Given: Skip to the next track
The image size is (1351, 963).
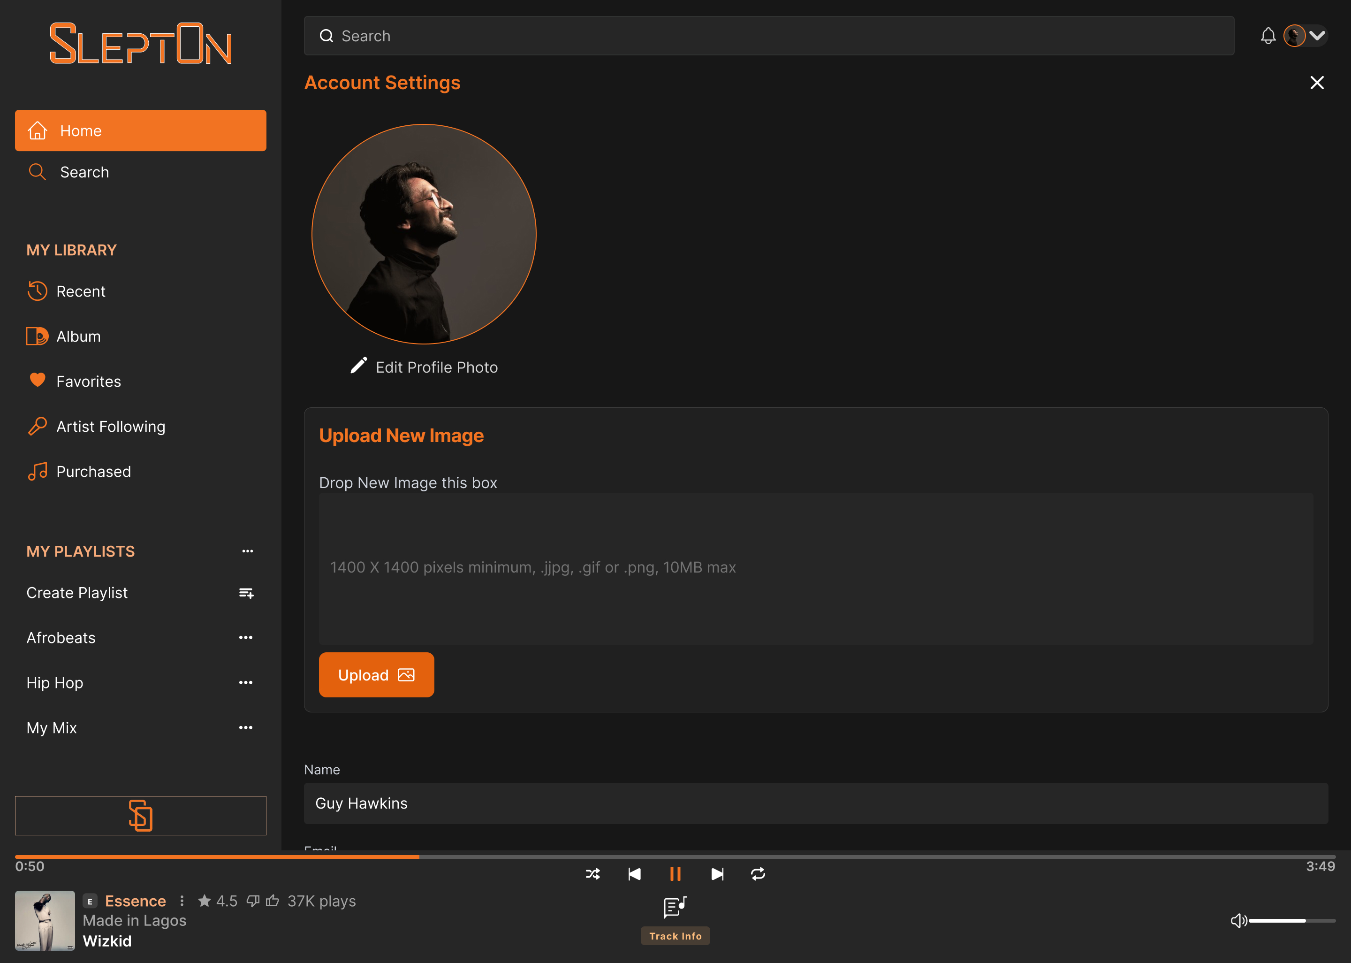Looking at the screenshot, I should 717,874.
